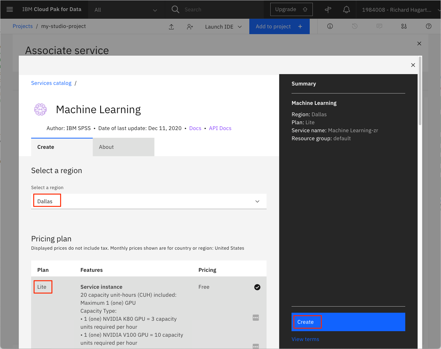441x349 pixels.
Task: Open the hamburger navigation menu
Action: [x=10, y=10]
